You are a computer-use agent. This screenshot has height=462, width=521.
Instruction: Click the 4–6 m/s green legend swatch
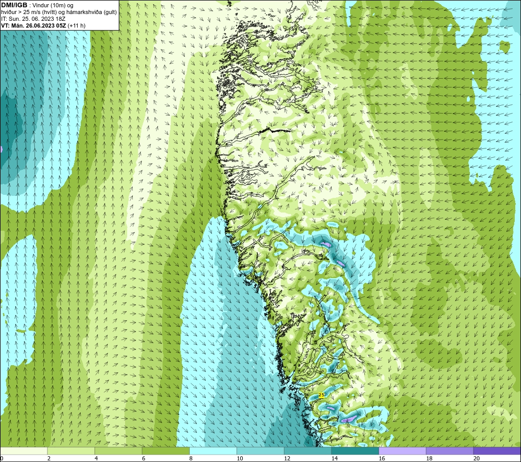118,451
